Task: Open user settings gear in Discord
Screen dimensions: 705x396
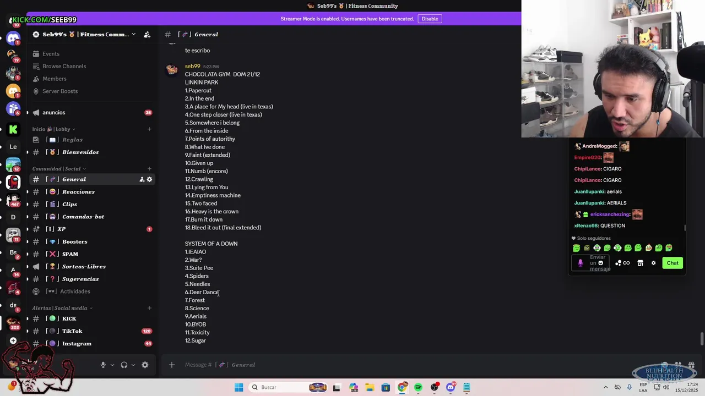Action: [145, 365]
